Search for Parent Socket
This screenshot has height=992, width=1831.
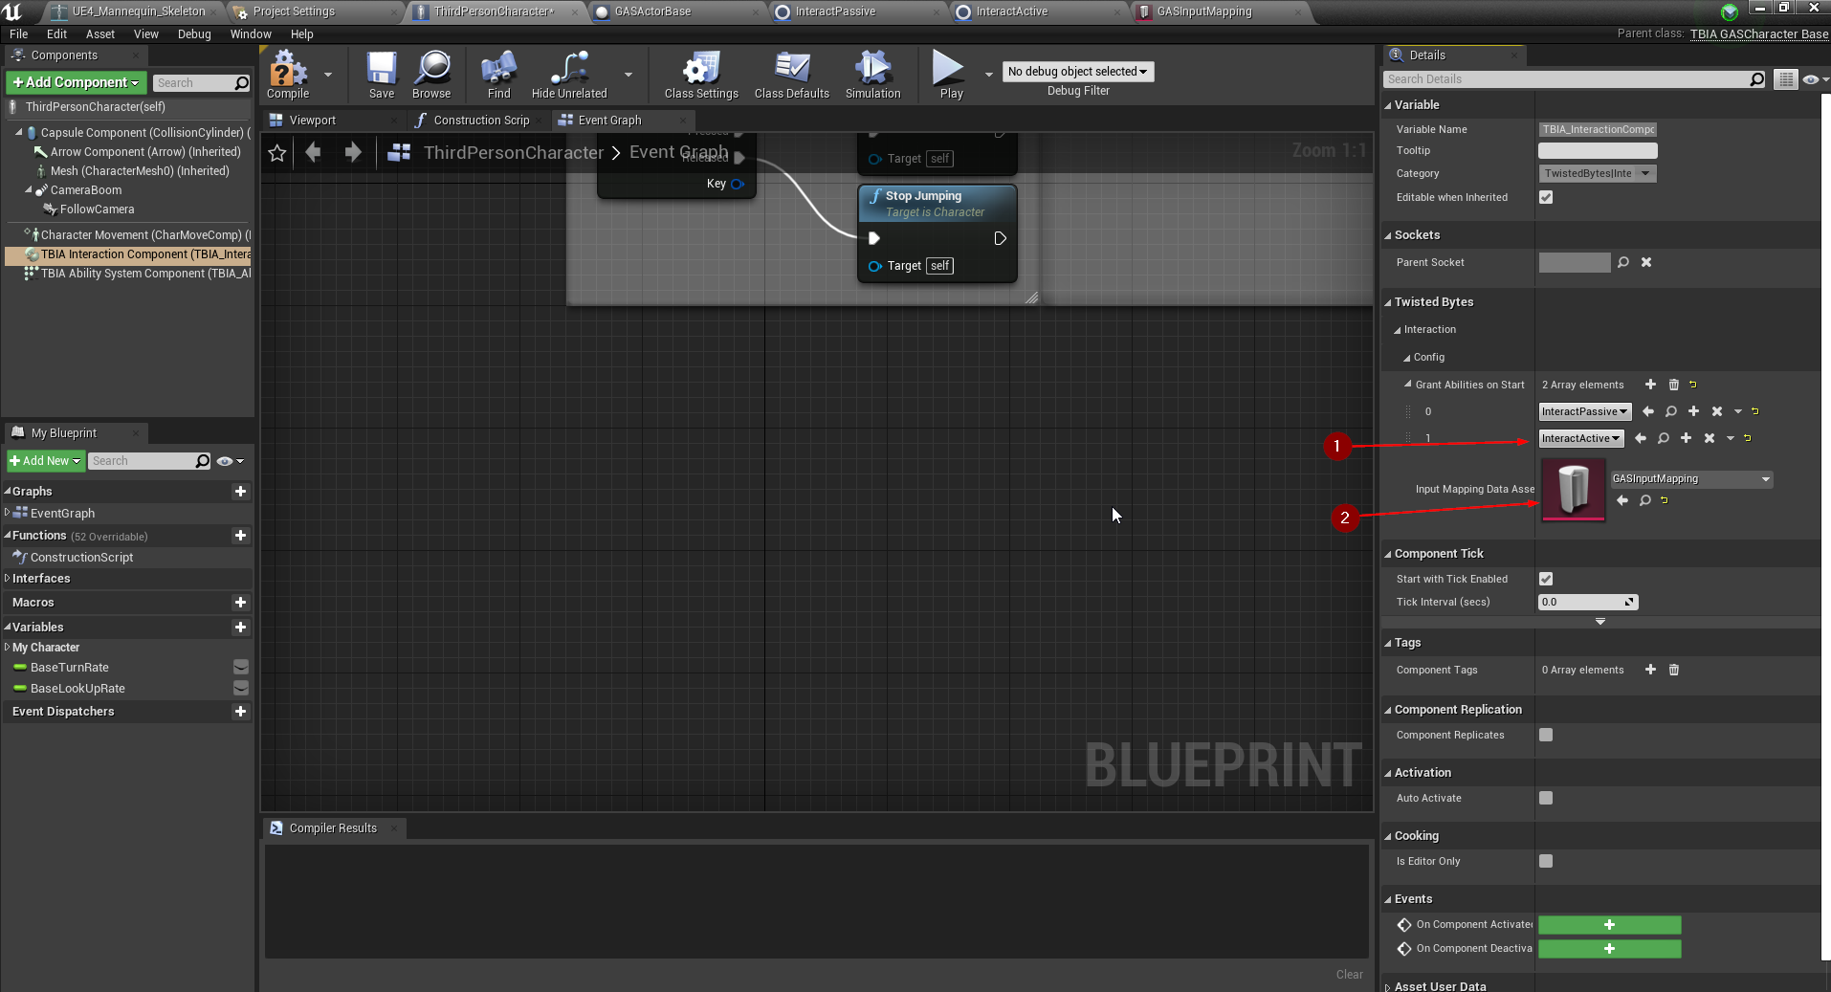(x=1623, y=262)
